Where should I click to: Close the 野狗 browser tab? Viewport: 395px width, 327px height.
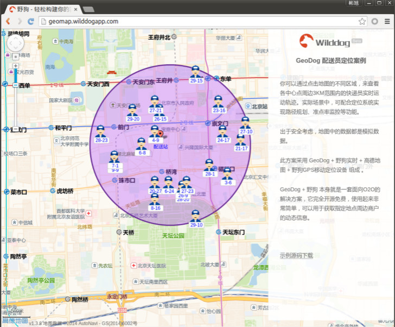click(75, 10)
